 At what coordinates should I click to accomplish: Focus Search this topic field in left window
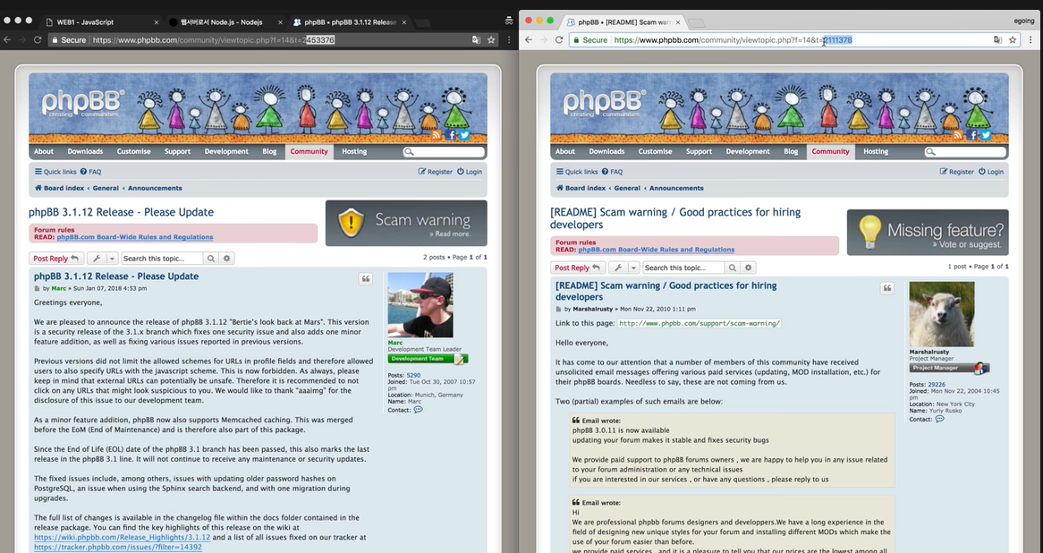tap(162, 259)
